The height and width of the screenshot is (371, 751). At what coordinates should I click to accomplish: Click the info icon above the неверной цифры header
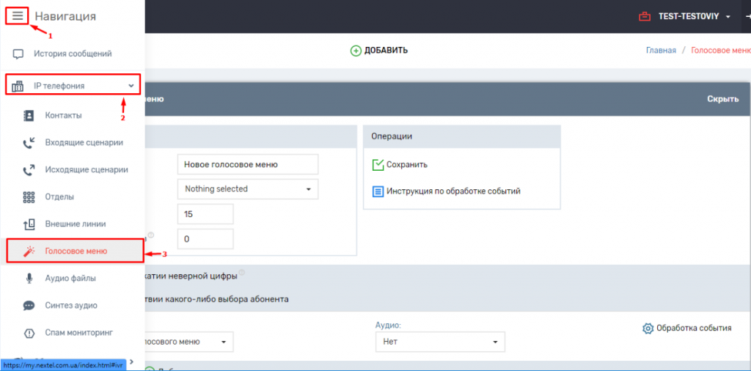241,273
